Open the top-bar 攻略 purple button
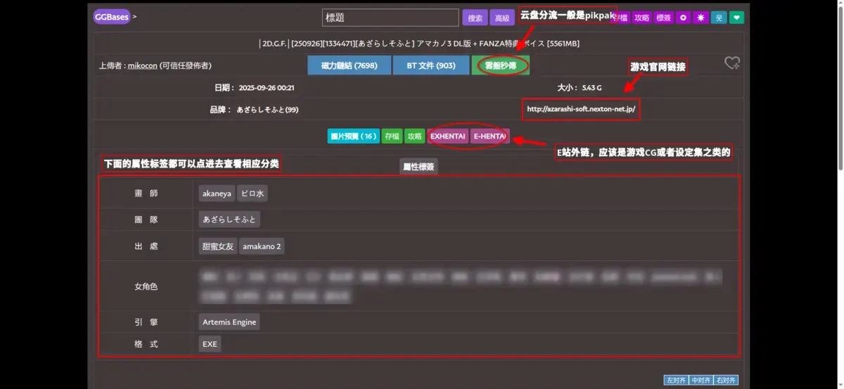The height and width of the screenshot is (389, 844). click(x=641, y=18)
